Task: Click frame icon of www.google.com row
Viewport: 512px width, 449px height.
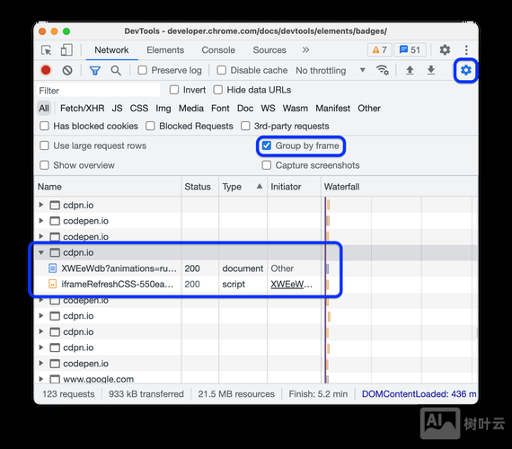Action: (x=55, y=379)
